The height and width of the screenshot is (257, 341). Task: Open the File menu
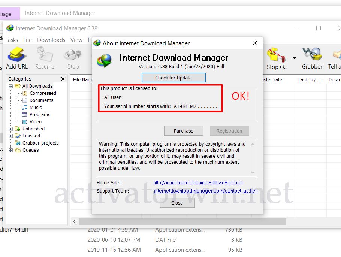27,40
